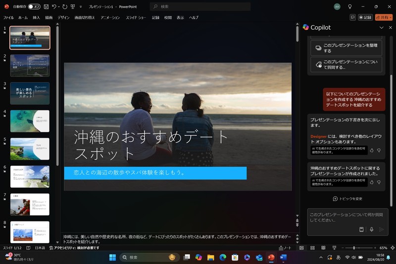The image size is (396, 264).
Task: Open the AH account profile icon
Action: click(337, 7)
